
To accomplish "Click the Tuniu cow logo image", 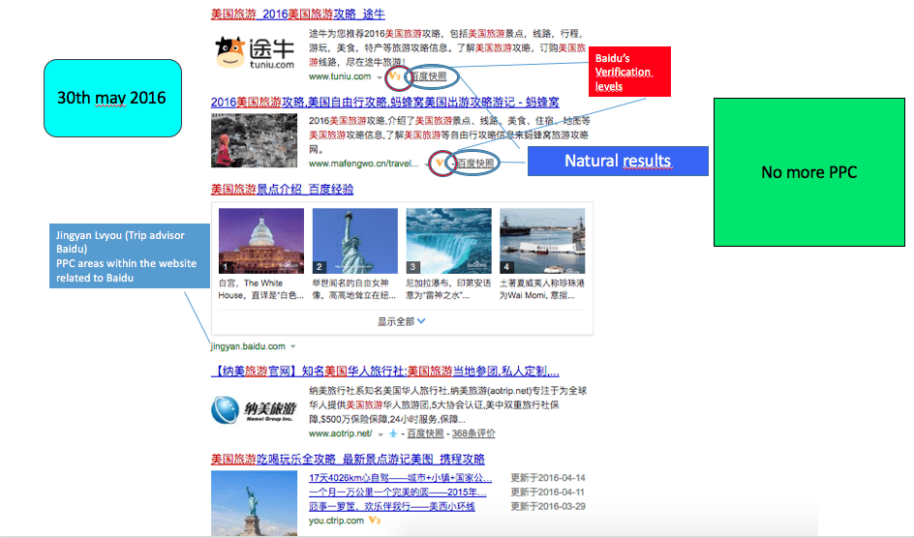I will (253, 54).
